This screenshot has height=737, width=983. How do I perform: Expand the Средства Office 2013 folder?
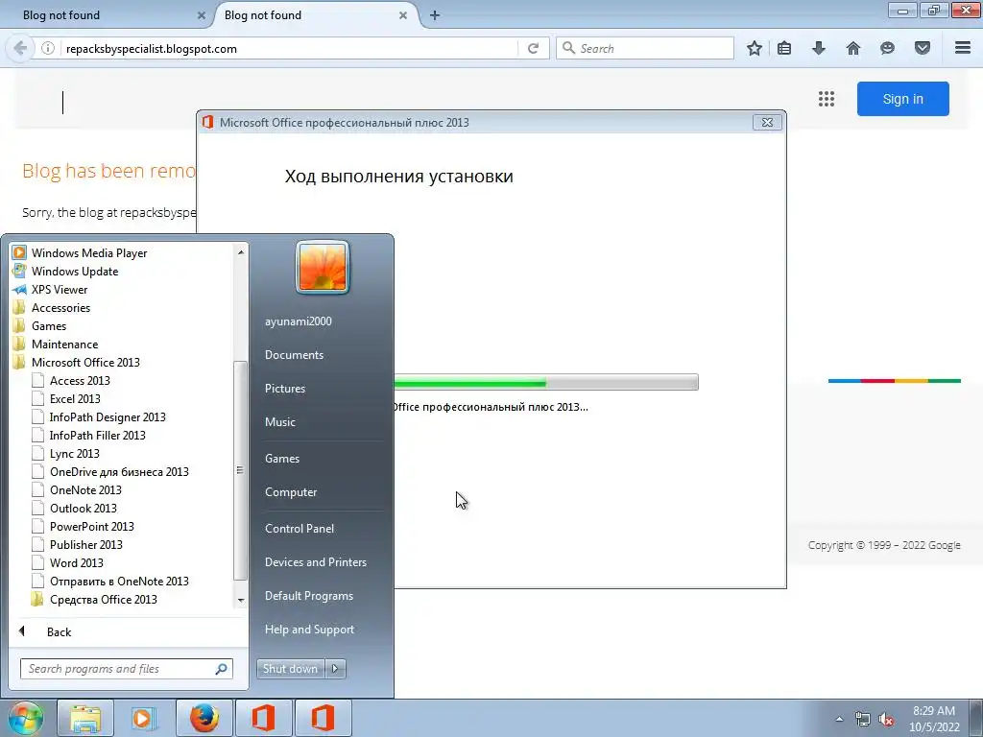103,599
